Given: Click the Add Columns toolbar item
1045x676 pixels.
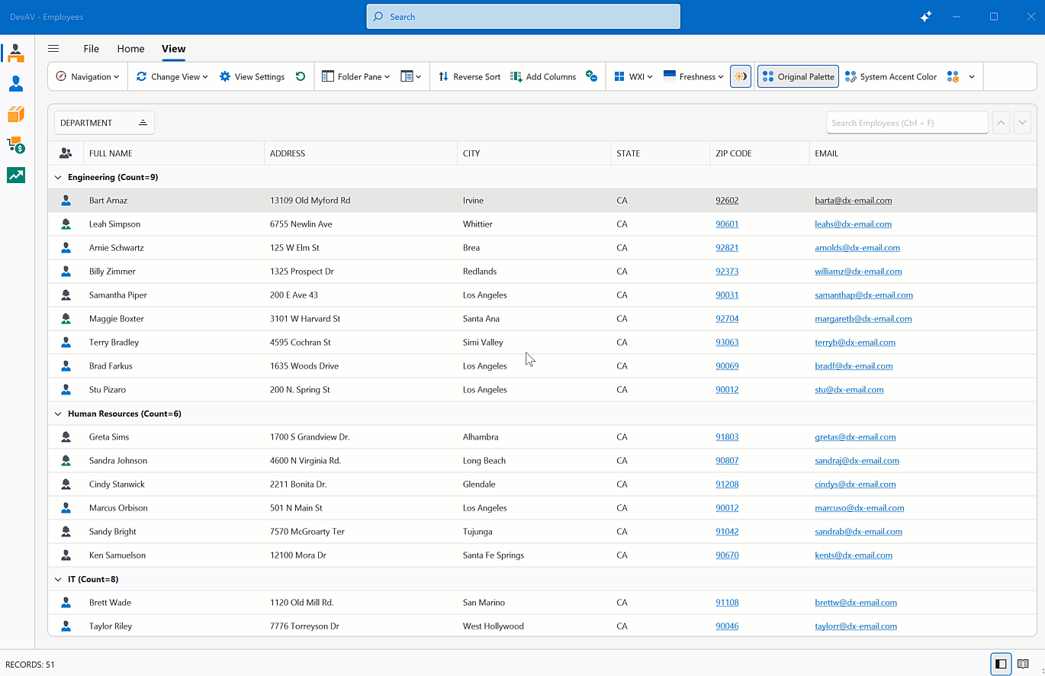Looking at the screenshot, I should (543, 76).
